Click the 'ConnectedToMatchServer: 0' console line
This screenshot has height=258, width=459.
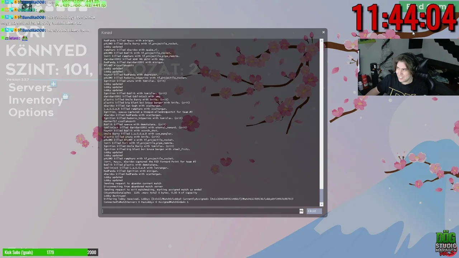coord(146,202)
